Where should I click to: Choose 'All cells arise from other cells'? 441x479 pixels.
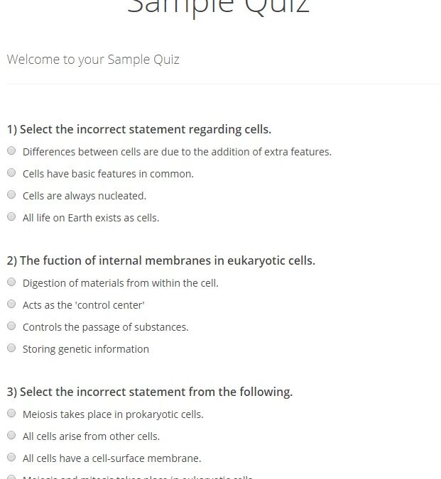tap(11, 435)
